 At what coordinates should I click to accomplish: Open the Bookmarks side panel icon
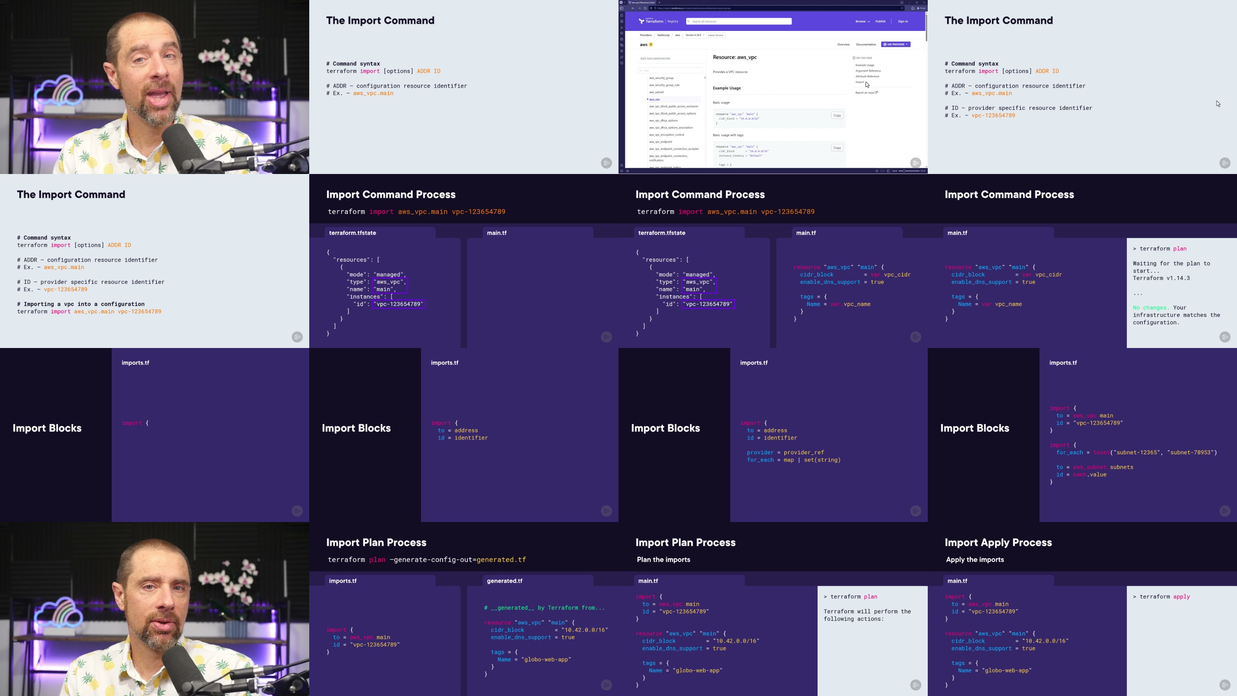(x=622, y=15)
